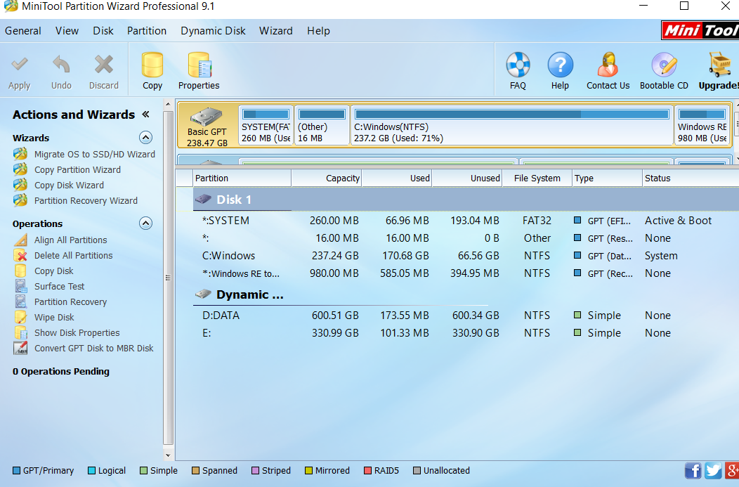Click Copy Disk operation in sidebar

[x=53, y=271]
